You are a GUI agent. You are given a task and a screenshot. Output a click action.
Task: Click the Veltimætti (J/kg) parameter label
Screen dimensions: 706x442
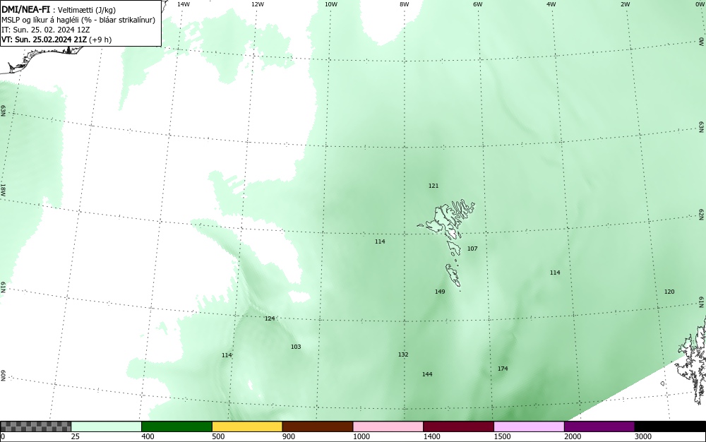87,10
